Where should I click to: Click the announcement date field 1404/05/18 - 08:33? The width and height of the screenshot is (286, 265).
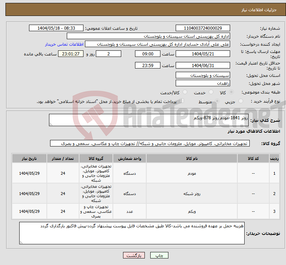tap(56, 28)
